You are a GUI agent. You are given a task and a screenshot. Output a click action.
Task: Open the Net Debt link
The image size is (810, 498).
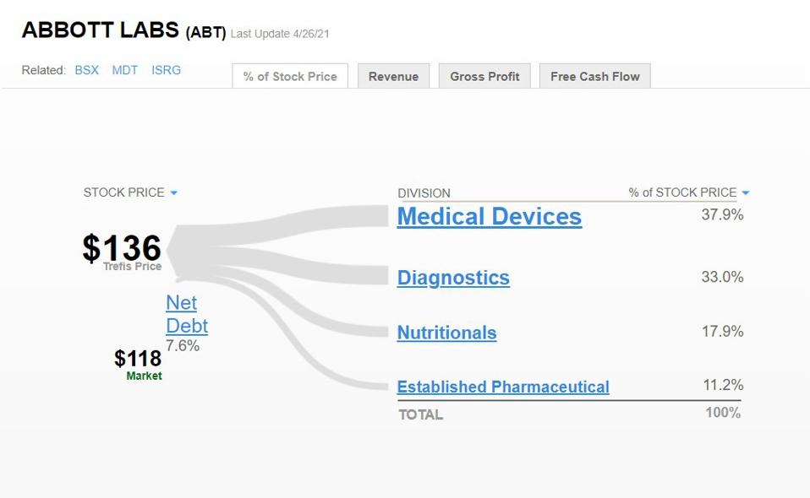(186, 314)
